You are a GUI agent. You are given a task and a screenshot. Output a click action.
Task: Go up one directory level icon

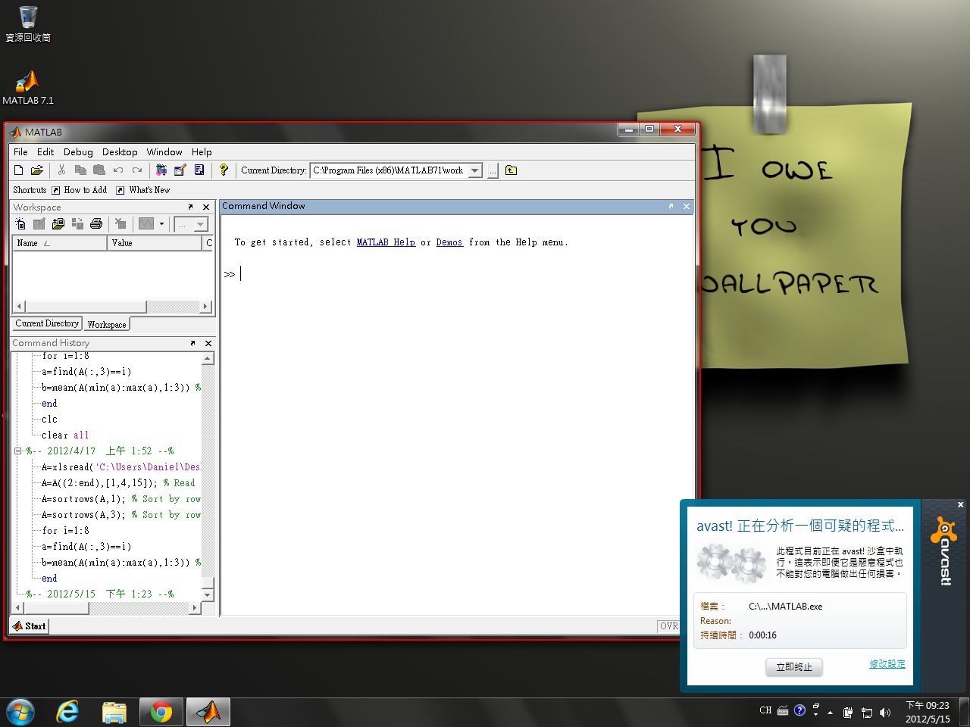coord(511,170)
